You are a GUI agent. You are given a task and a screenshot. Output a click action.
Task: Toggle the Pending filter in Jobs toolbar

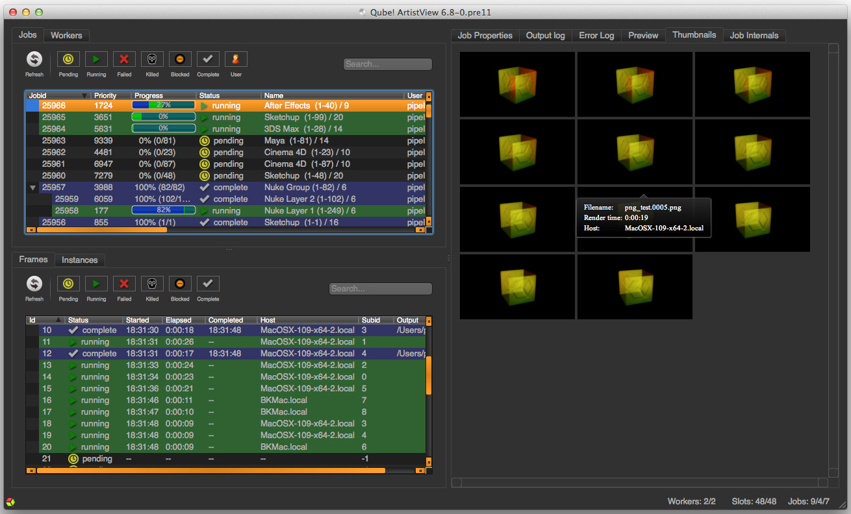tap(68, 60)
